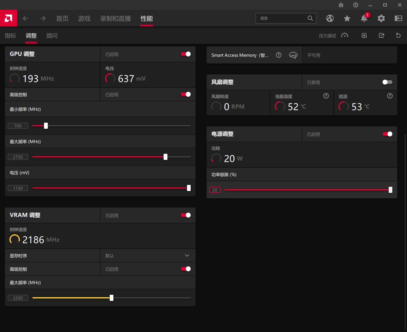The image size is (407, 332).
Task: Open the notifications bell
Action: [364, 18]
